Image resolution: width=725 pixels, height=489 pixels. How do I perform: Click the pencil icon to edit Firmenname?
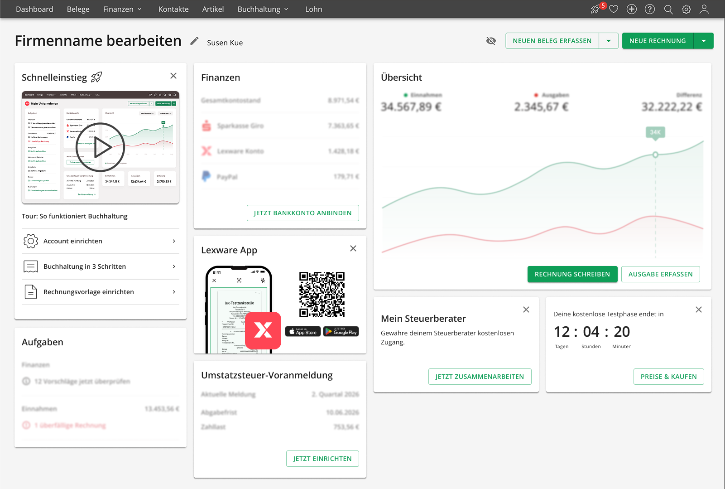(194, 41)
